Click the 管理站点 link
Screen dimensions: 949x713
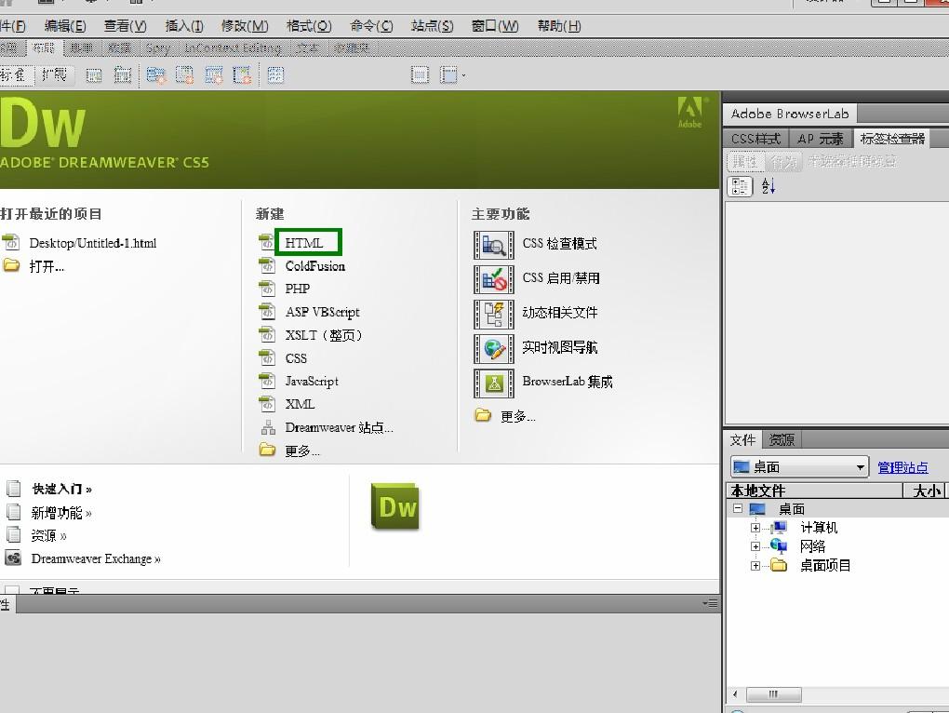(902, 467)
